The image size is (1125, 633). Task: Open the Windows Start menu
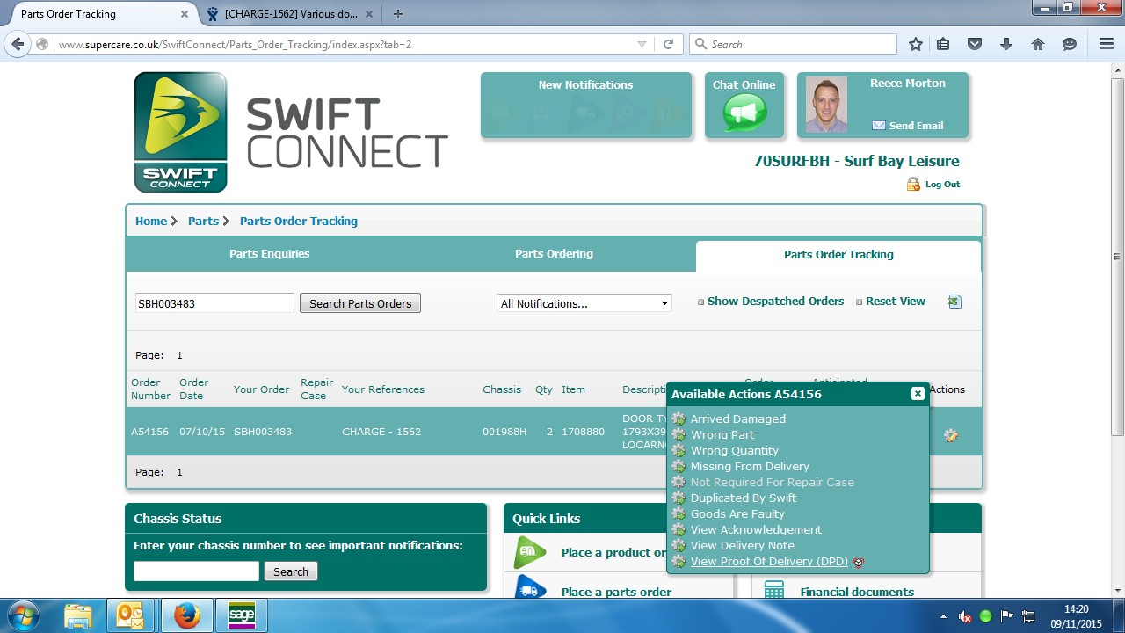click(24, 615)
